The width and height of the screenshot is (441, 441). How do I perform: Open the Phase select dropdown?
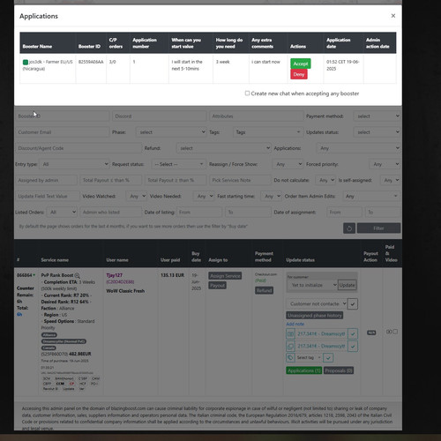[x=171, y=132]
